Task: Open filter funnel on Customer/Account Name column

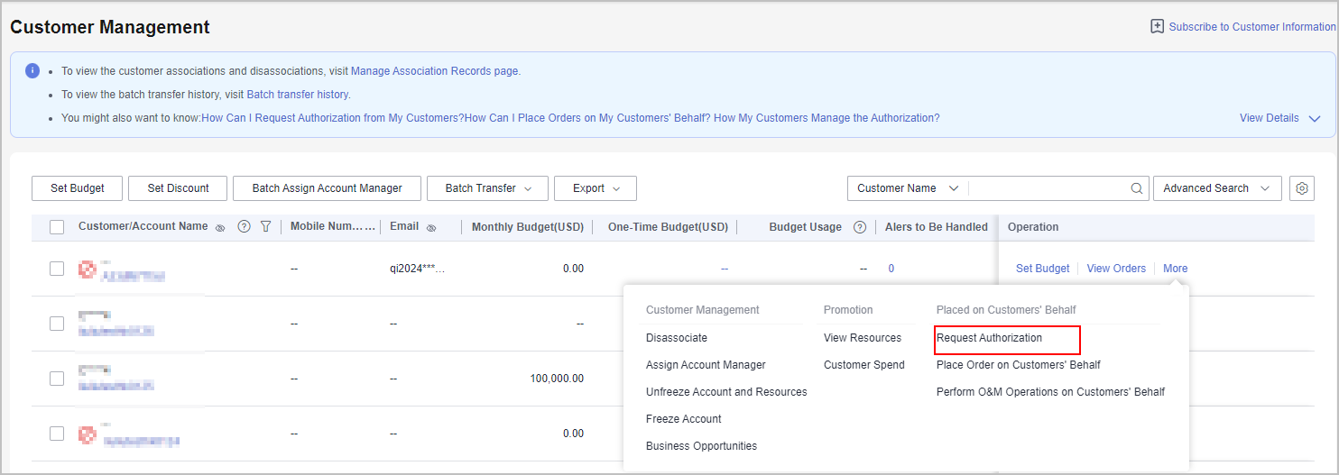Action: [x=265, y=227]
